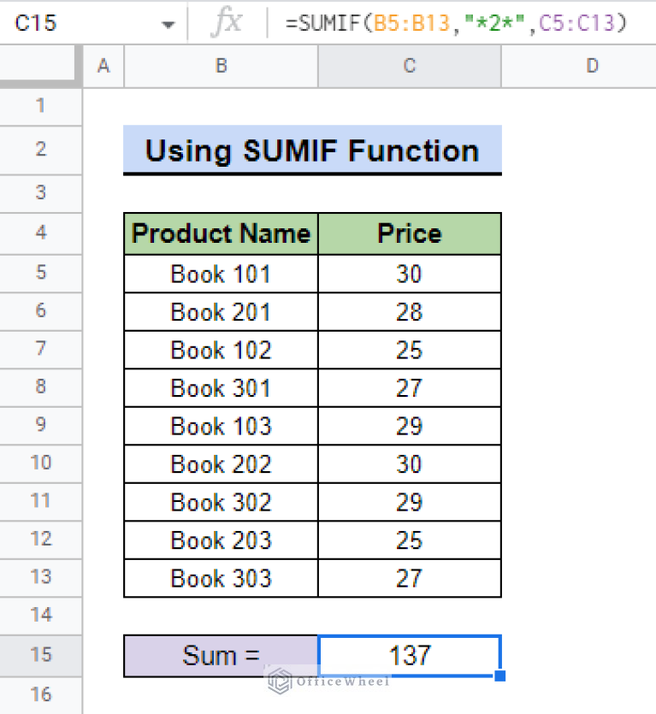This screenshot has width=656, height=714.
Task: Click the 'Using SUMIF Function' title cell
Action: [312, 150]
